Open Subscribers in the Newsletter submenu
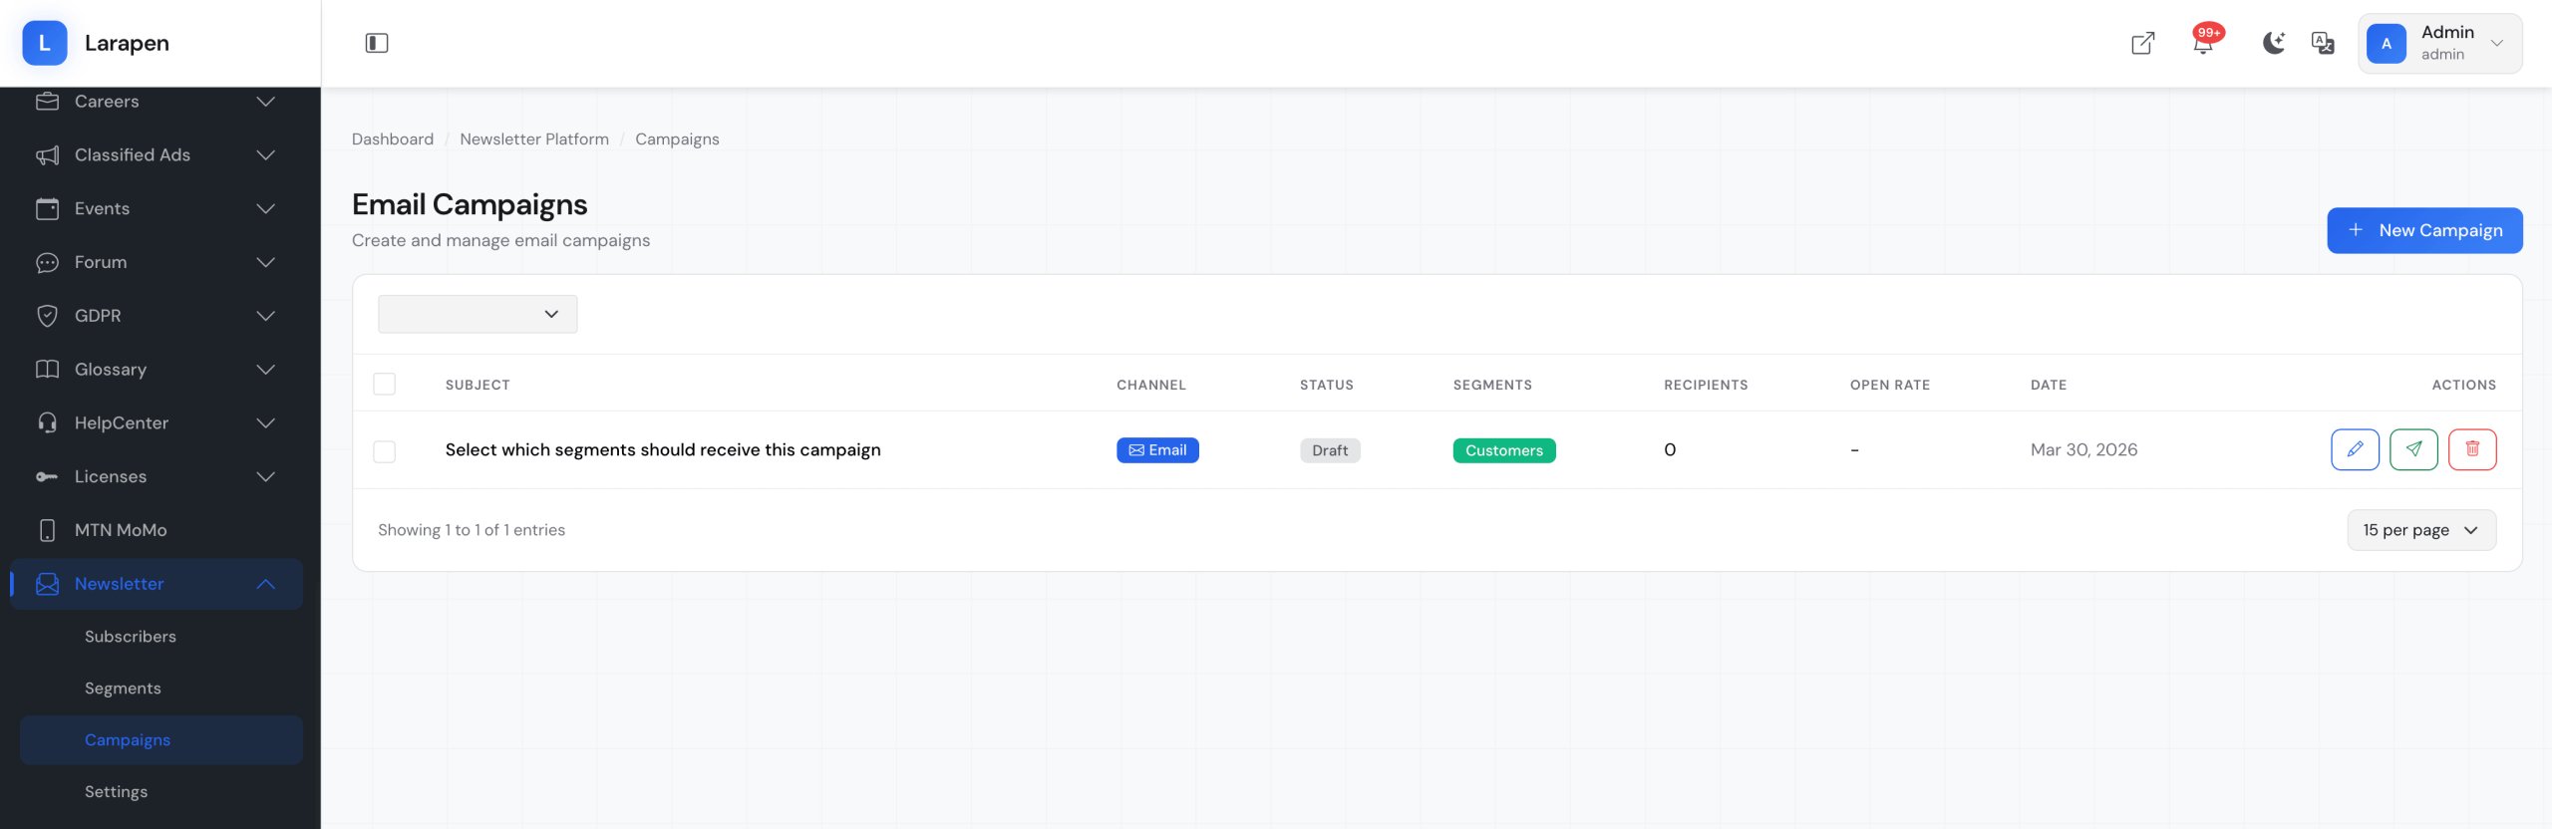 131,637
